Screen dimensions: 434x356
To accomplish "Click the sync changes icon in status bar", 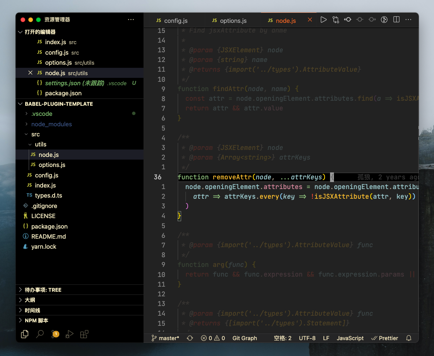I will click(x=190, y=338).
